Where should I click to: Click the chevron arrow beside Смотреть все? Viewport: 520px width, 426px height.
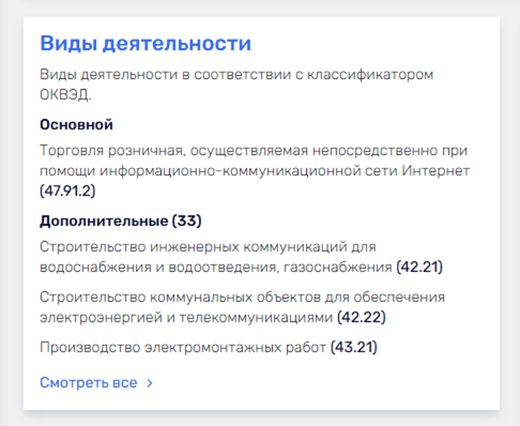[x=150, y=383]
